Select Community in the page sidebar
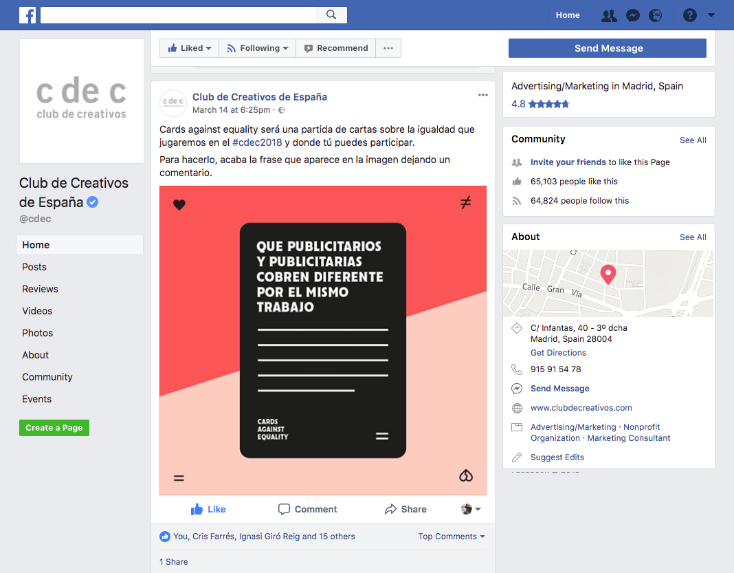The width and height of the screenshot is (734, 573). coord(47,377)
